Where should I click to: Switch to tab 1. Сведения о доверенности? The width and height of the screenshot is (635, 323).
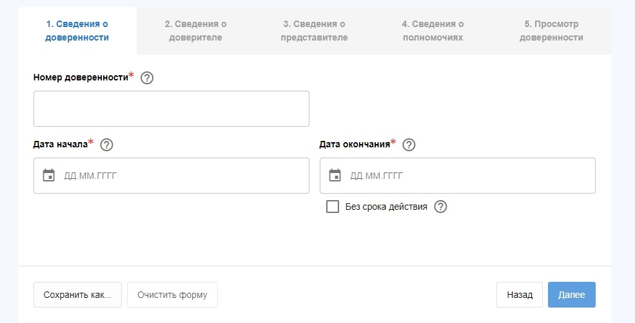tap(77, 31)
